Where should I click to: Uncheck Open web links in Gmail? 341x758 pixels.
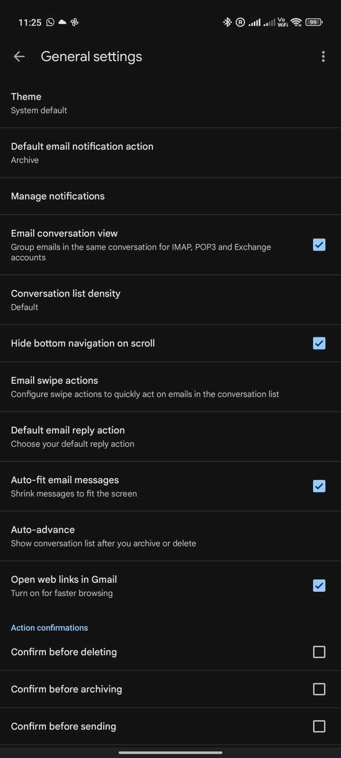319,585
